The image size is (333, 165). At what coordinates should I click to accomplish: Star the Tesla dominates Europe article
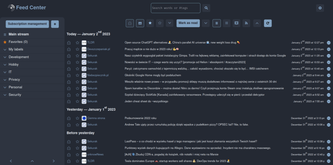click(77, 161)
